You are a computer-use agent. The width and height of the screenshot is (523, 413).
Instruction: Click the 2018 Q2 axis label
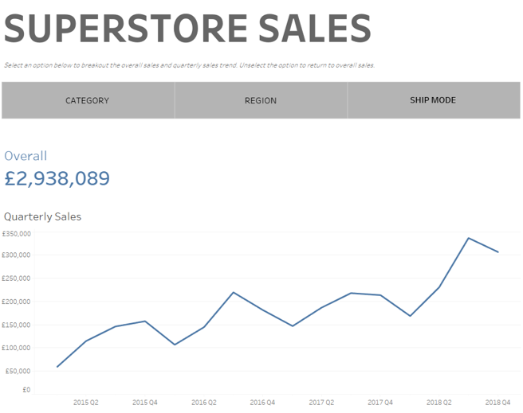(439, 403)
